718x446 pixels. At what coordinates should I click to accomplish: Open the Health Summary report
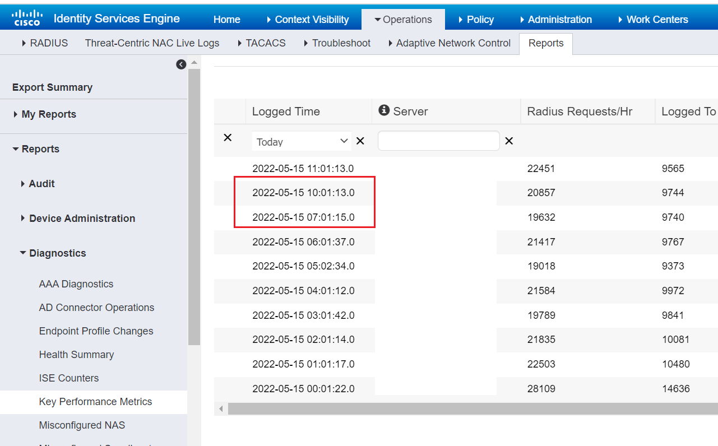(x=76, y=354)
